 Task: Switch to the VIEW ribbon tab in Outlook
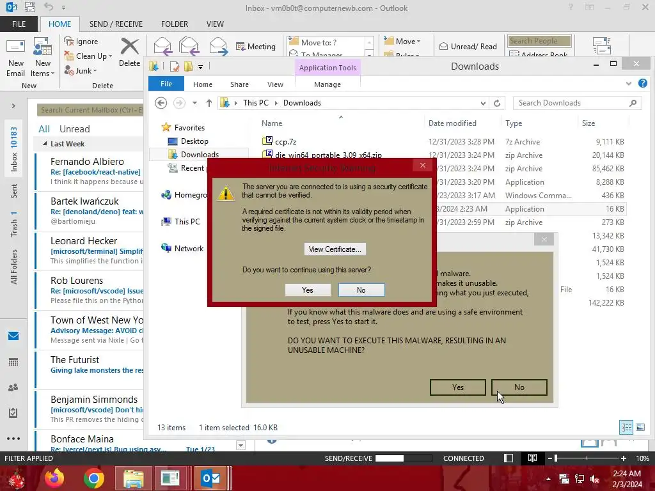tap(215, 24)
